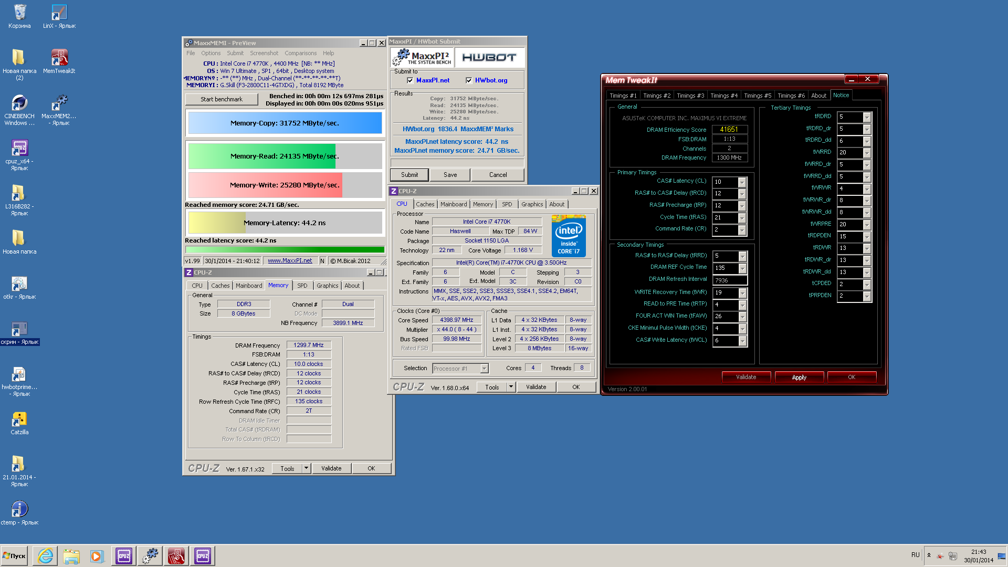
Task: Click the DRAM Refresh Interval field with 7936
Action: point(730,280)
